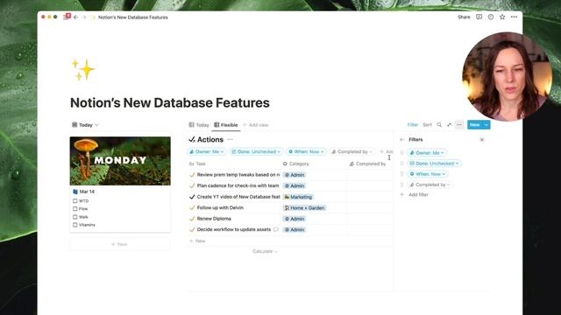Open Done: Unchecked filter chip in filter bar
561x315 pixels.
point(256,151)
